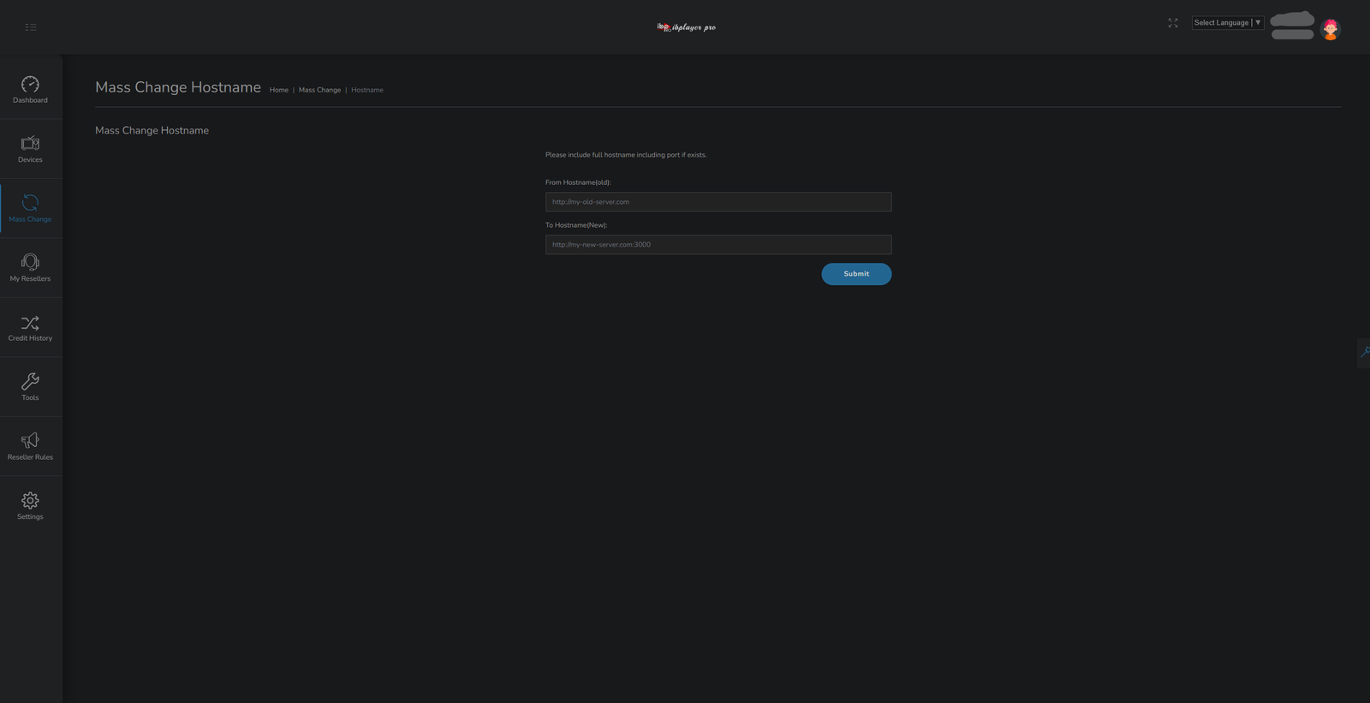The width and height of the screenshot is (1370, 703).
Task: Open the Devices section
Action: pos(30,149)
